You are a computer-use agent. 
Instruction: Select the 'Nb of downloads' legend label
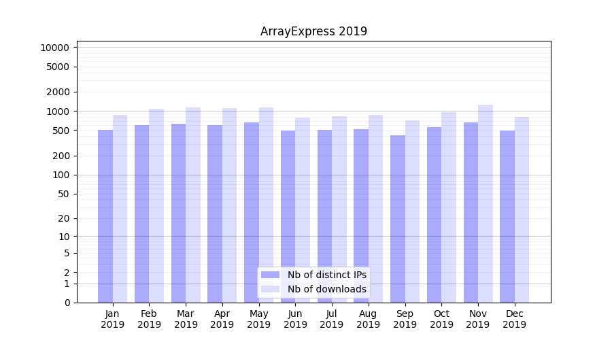pos(326,289)
